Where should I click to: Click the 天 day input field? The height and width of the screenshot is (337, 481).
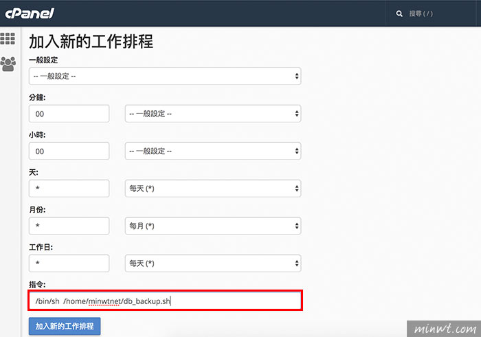pos(69,188)
